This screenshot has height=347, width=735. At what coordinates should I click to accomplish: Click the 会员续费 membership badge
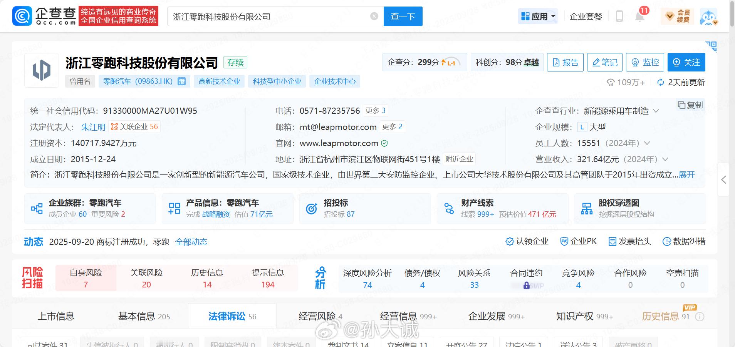pyautogui.click(x=678, y=16)
